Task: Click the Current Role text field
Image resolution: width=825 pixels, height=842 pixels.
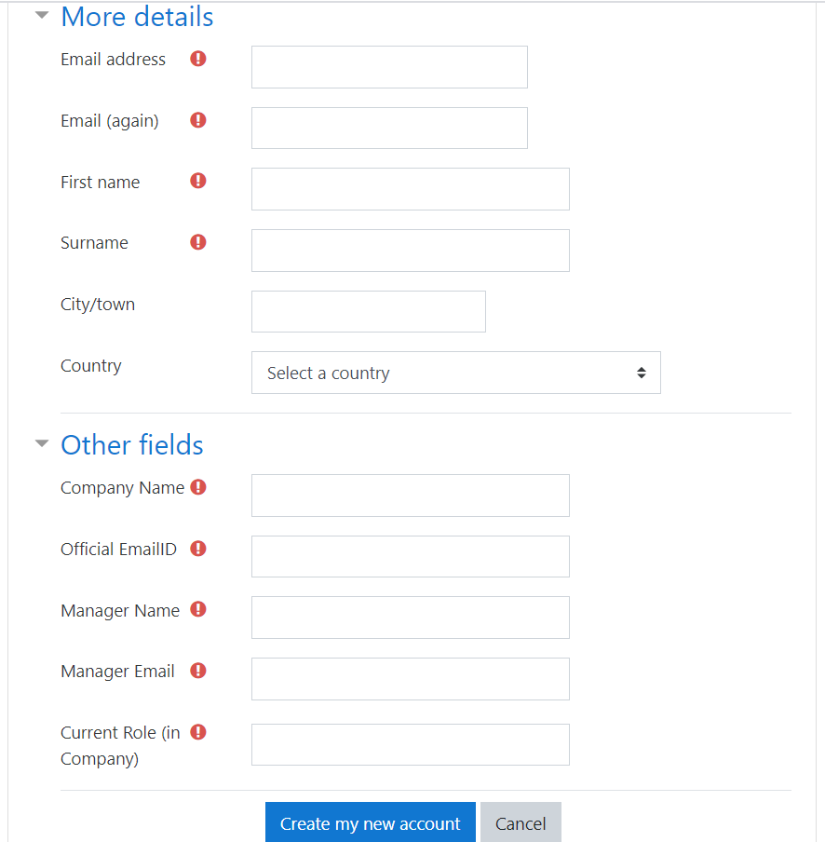Action: tap(410, 744)
